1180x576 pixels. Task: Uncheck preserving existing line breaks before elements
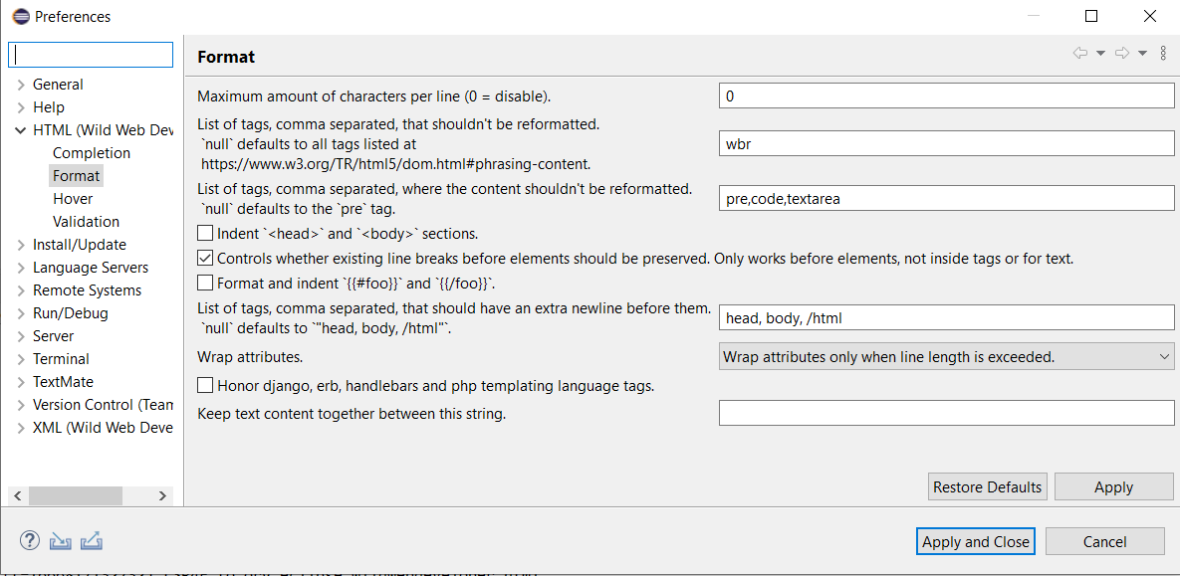click(204, 257)
